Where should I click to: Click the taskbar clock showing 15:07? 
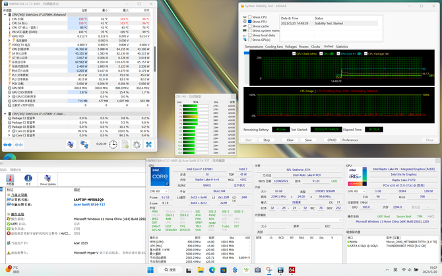429,270
